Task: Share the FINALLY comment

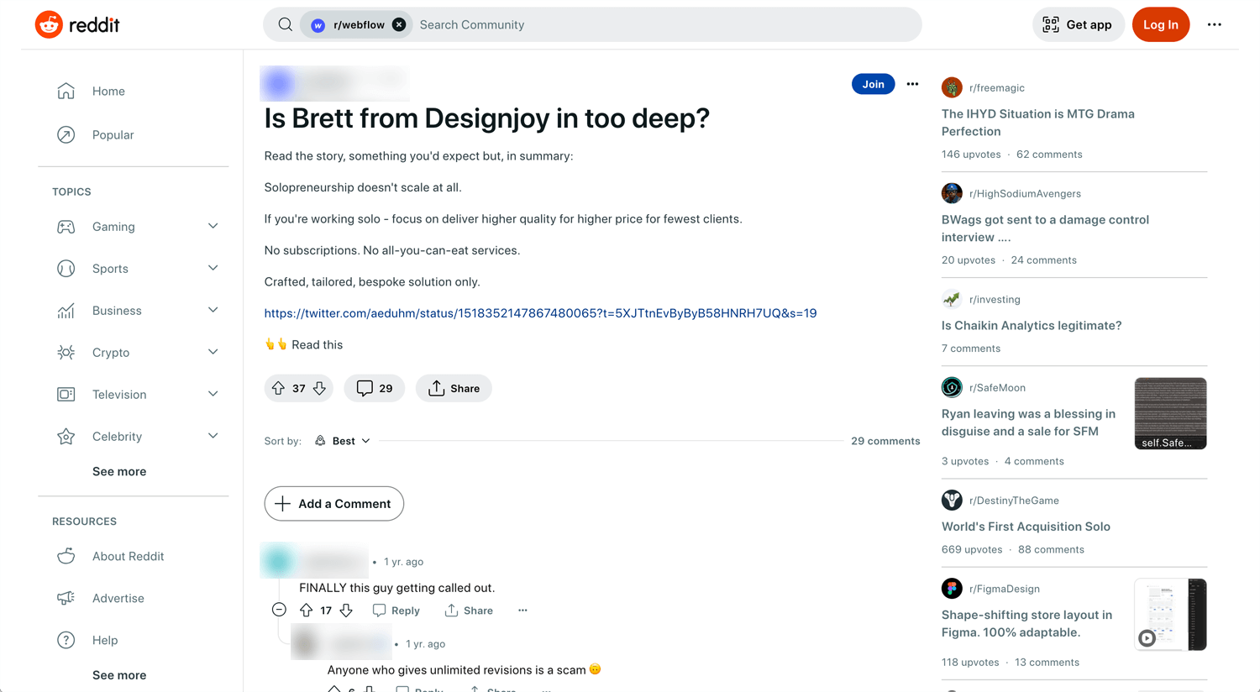Action: click(x=469, y=611)
